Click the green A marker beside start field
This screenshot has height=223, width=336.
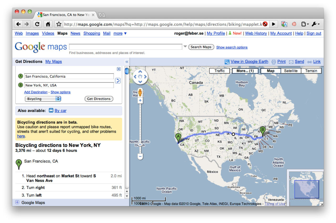20,76
